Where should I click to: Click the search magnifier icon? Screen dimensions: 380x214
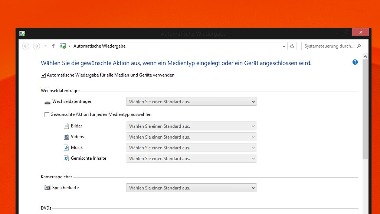click(x=359, y=46)
